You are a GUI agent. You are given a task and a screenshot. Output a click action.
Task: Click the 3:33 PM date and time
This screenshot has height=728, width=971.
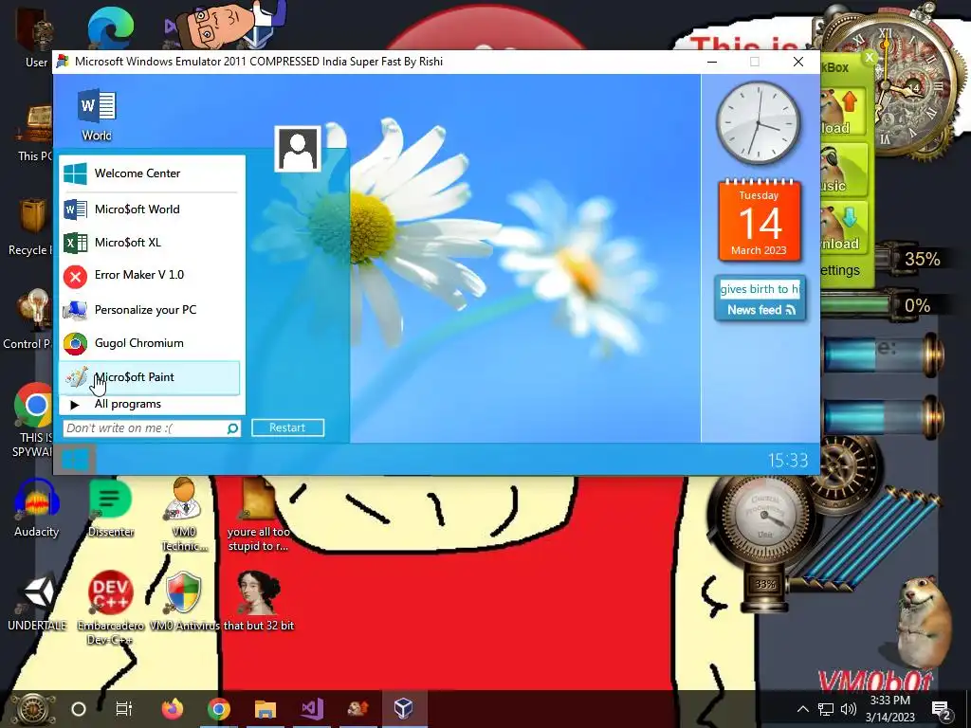(889, 709)
